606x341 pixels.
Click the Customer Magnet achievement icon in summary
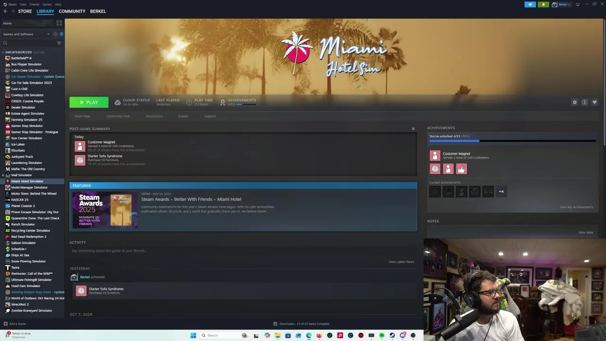click(80, 146)
